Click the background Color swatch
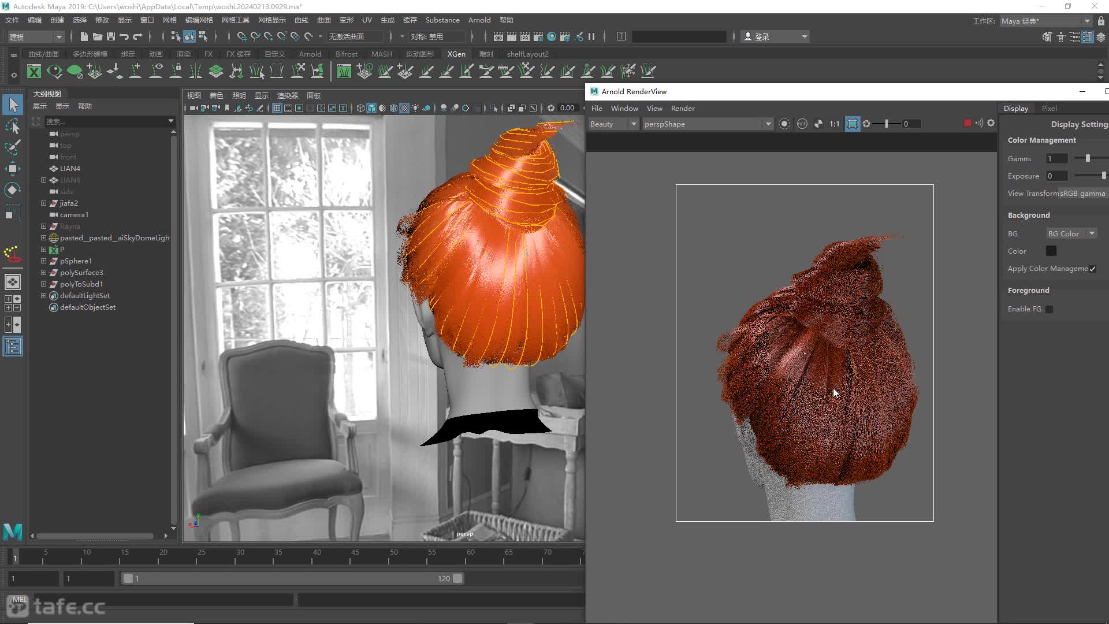This screenshot has height=624, width=1109. tap(1051, 251)
